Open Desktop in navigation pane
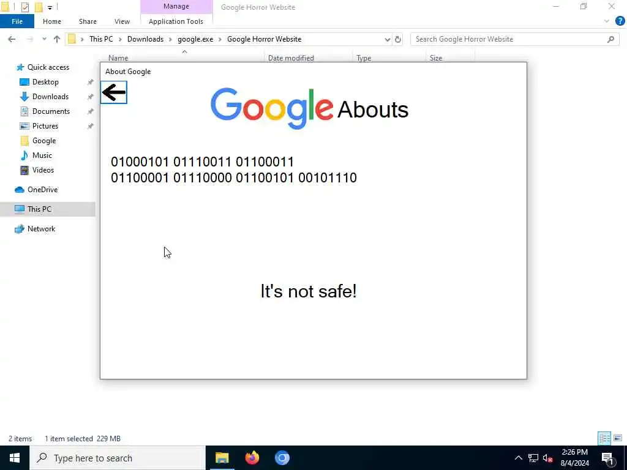Viewport: 627px width, 470px height. pyautogui.click(x=45, y=82)
